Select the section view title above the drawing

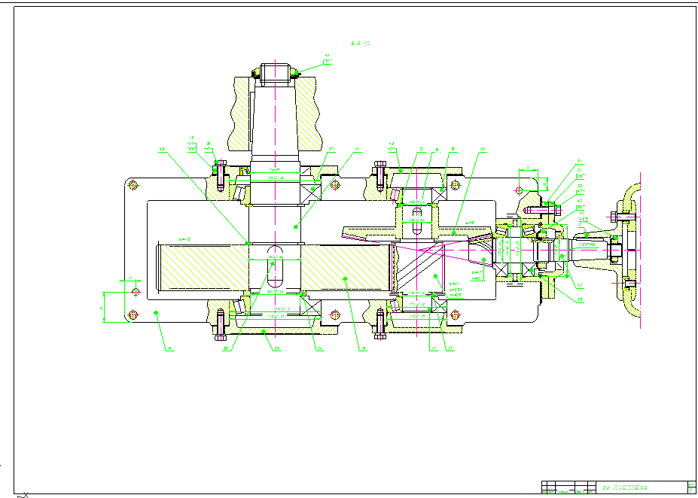tap(361, 44)
